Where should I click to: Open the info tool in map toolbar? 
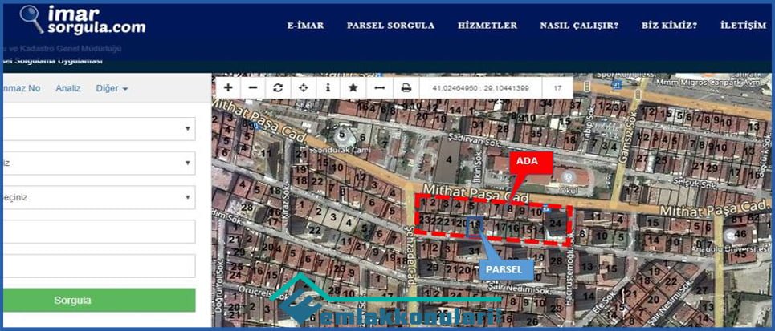(x=328, y=87)
